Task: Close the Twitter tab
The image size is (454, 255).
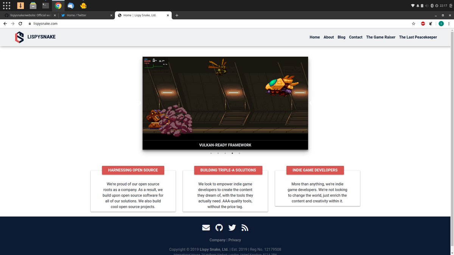Action: point(111,15)
